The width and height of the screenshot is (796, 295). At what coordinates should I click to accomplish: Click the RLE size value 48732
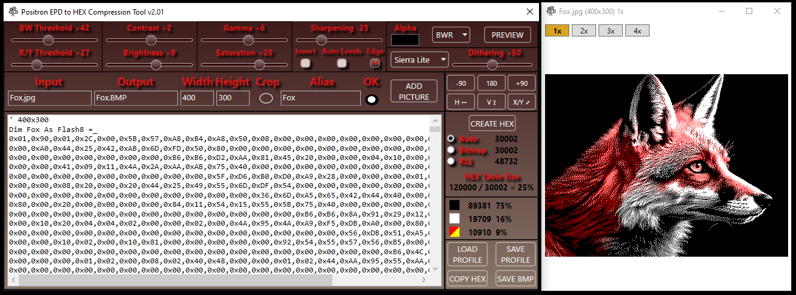point(506,161)
